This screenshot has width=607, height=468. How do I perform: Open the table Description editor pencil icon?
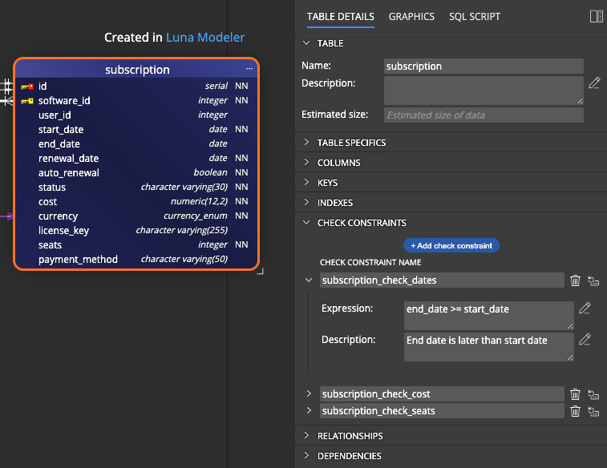(594, 83)
